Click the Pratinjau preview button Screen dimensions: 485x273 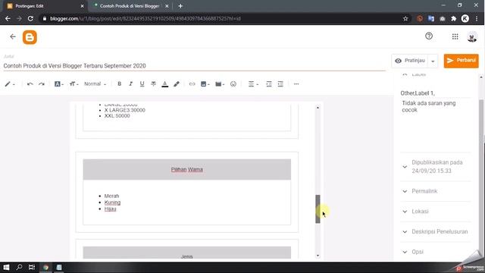[x=410, y=61]
